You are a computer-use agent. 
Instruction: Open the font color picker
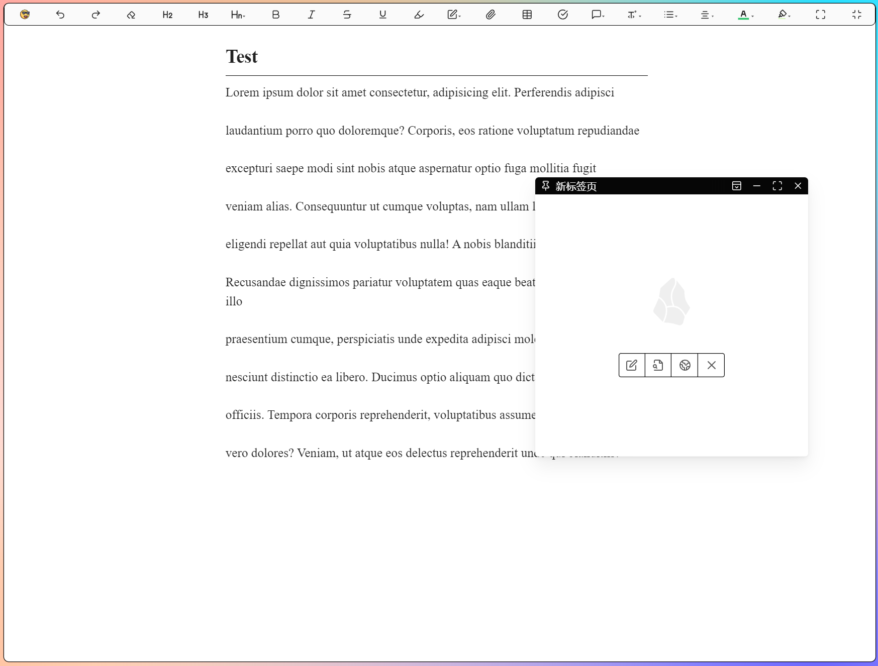745,15
